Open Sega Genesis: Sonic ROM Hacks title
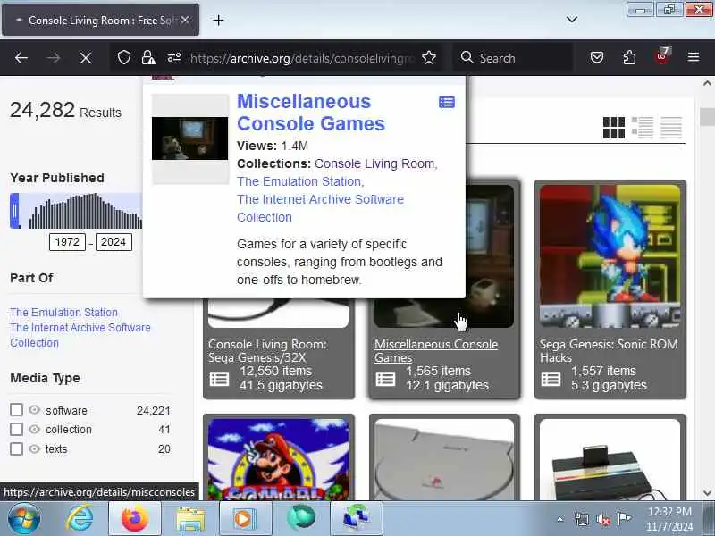Screen dimensions: 715x536 [x=609, y=351]
